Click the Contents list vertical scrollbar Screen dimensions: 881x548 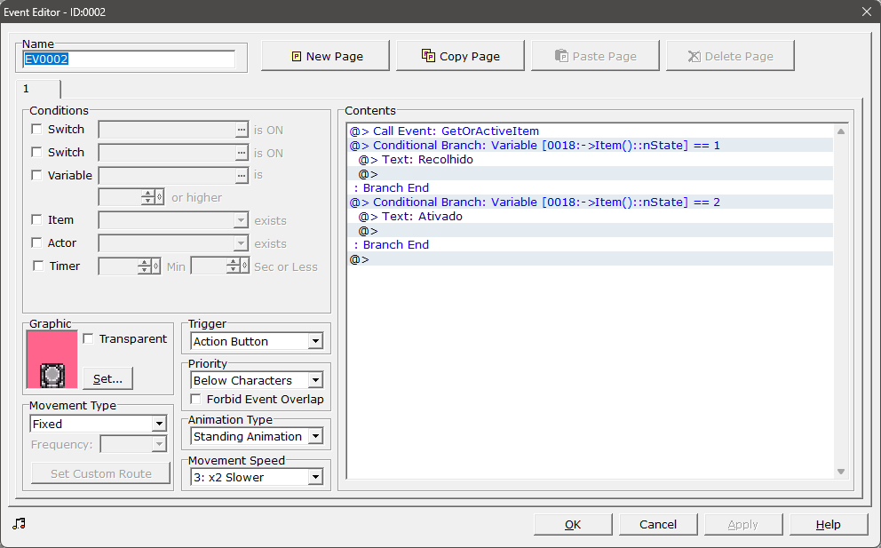point(840,300)
